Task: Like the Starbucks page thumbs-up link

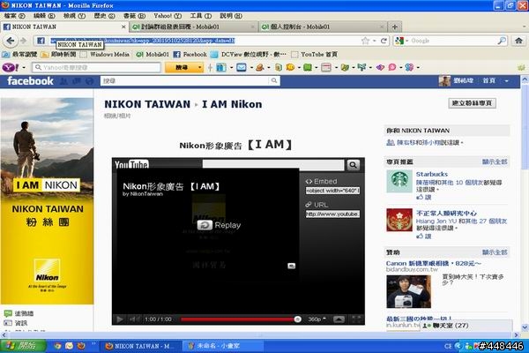Action: click(x=424, y=198)
